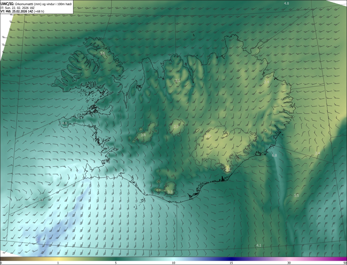This screenshot has height=265, width=347.
Task: Click the 1 tick on the color scale
Action: (58, 263)
